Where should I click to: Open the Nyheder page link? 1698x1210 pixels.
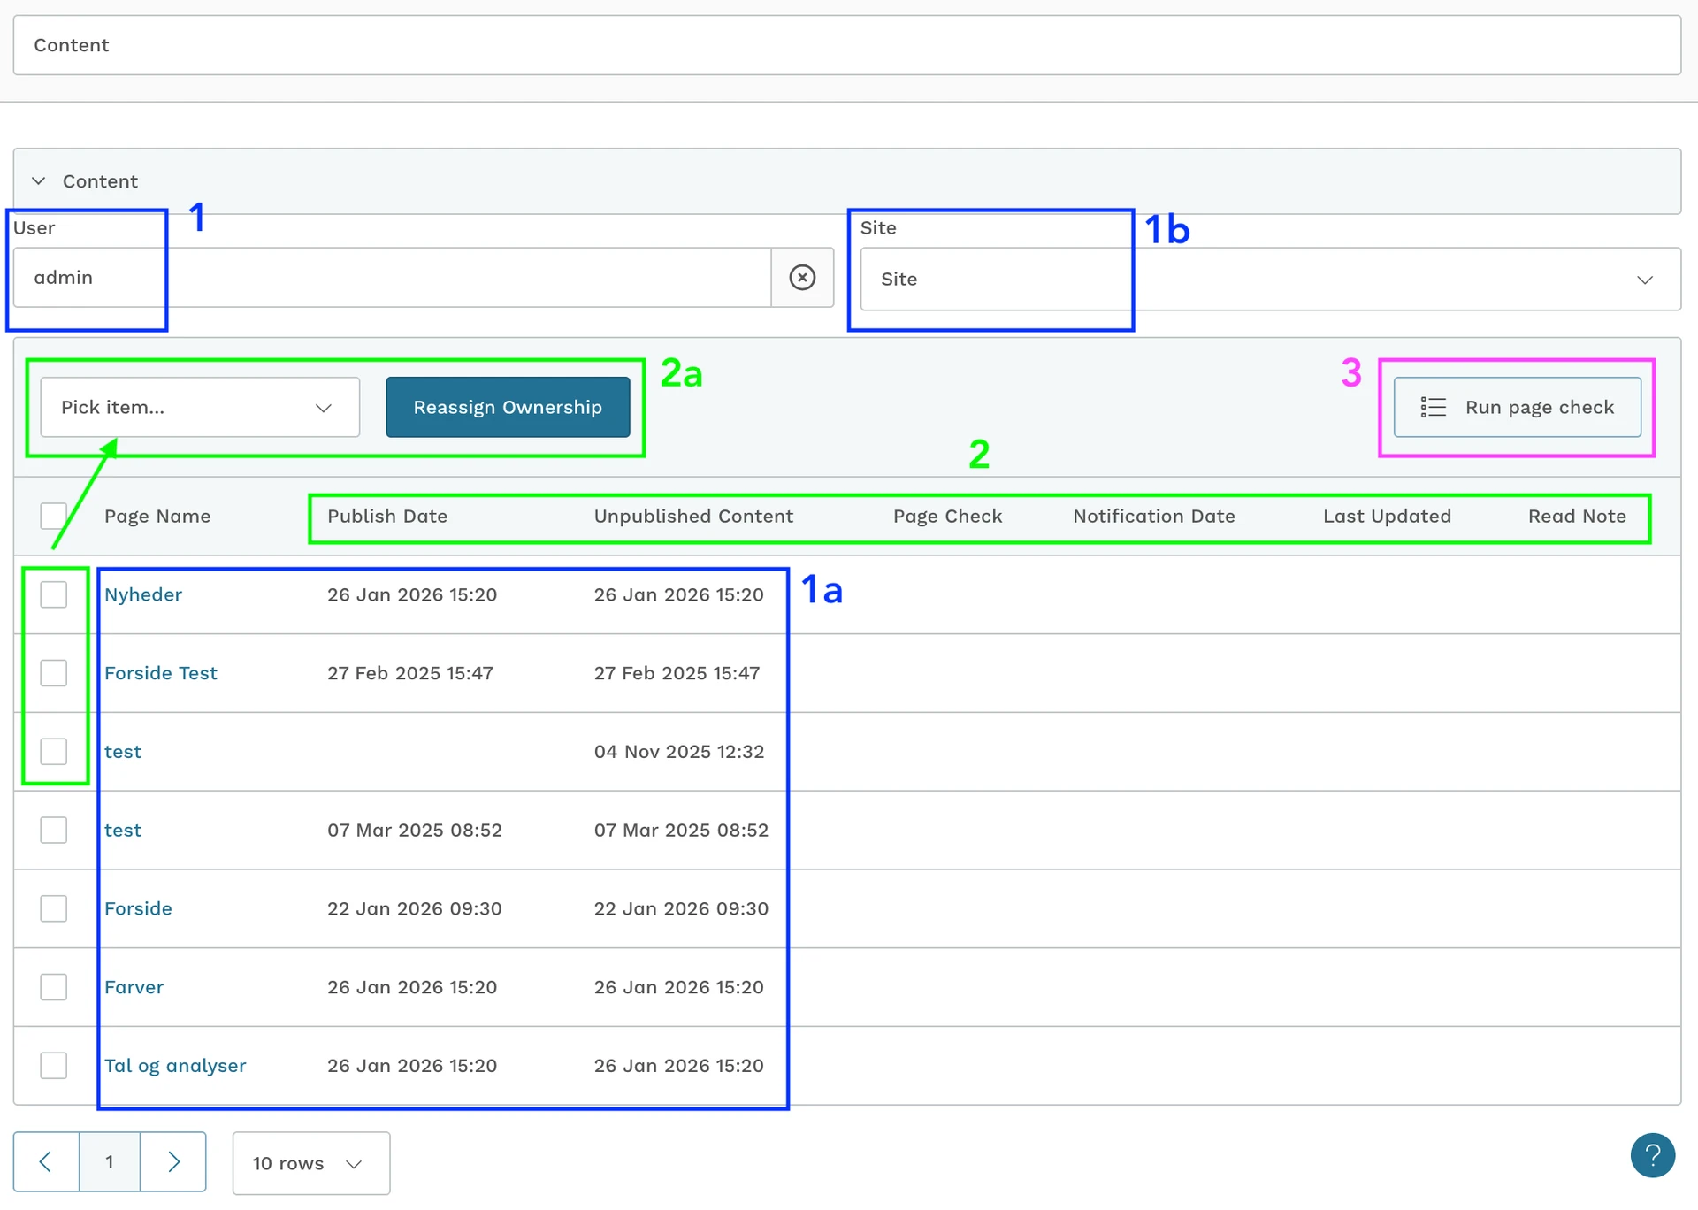point(143,594)
